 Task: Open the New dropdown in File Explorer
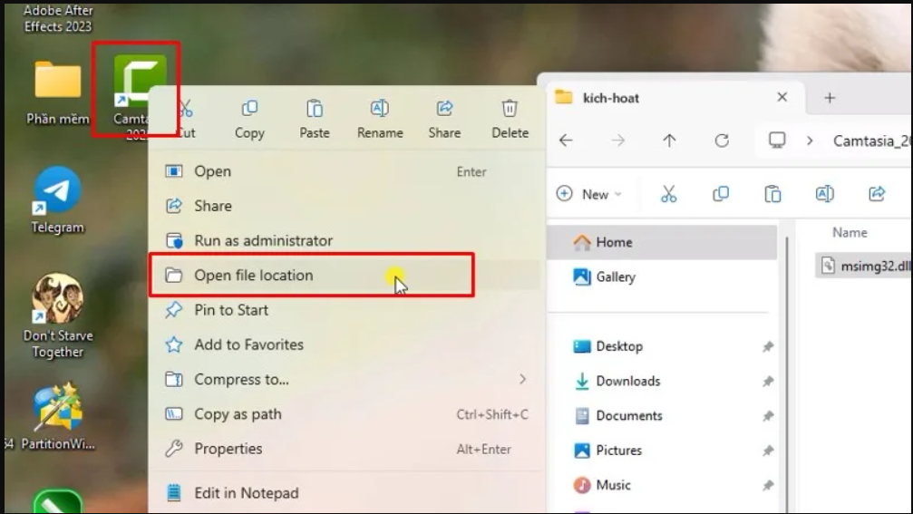(589, 194)
